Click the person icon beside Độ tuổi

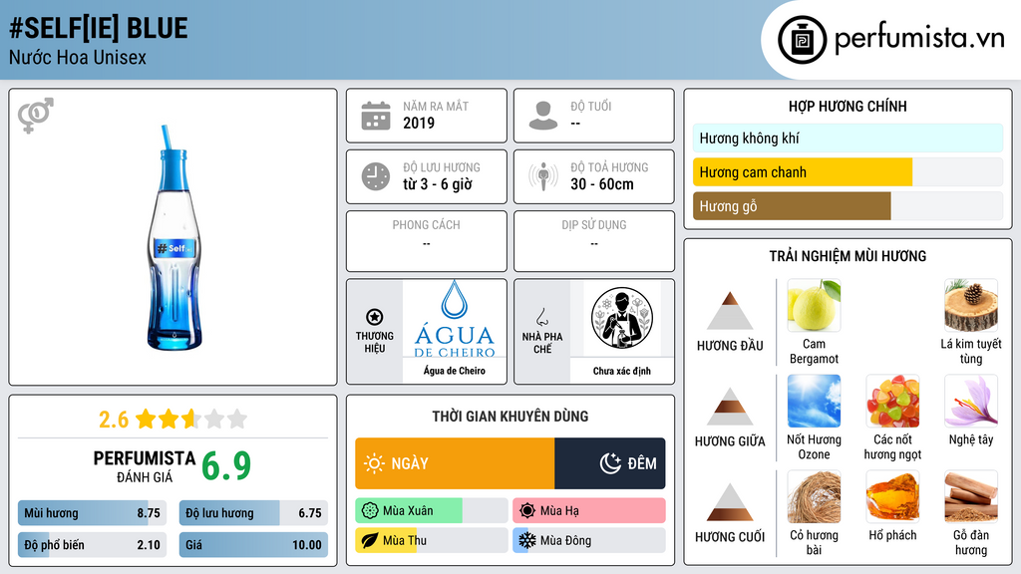coord(543,116)
